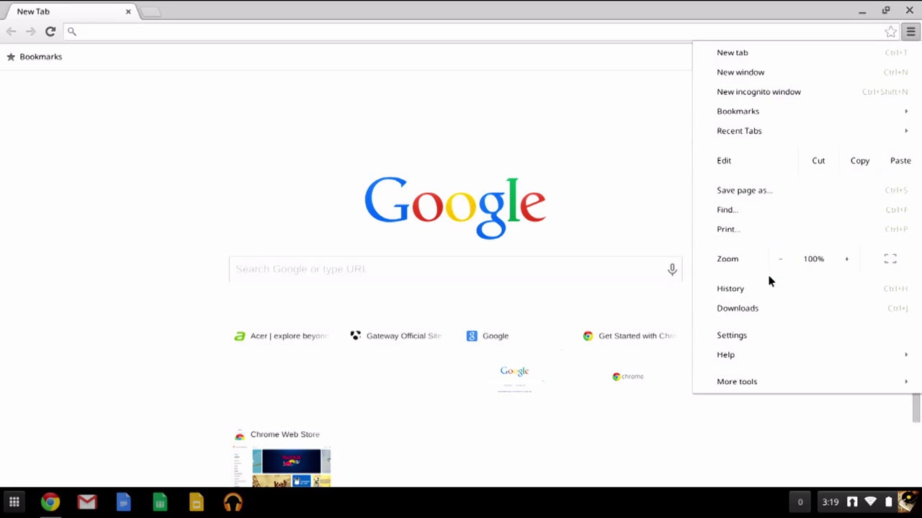922x518 pixels.
Task: Decrease zoom with the minus button
Action: click(x=780, y=259)
